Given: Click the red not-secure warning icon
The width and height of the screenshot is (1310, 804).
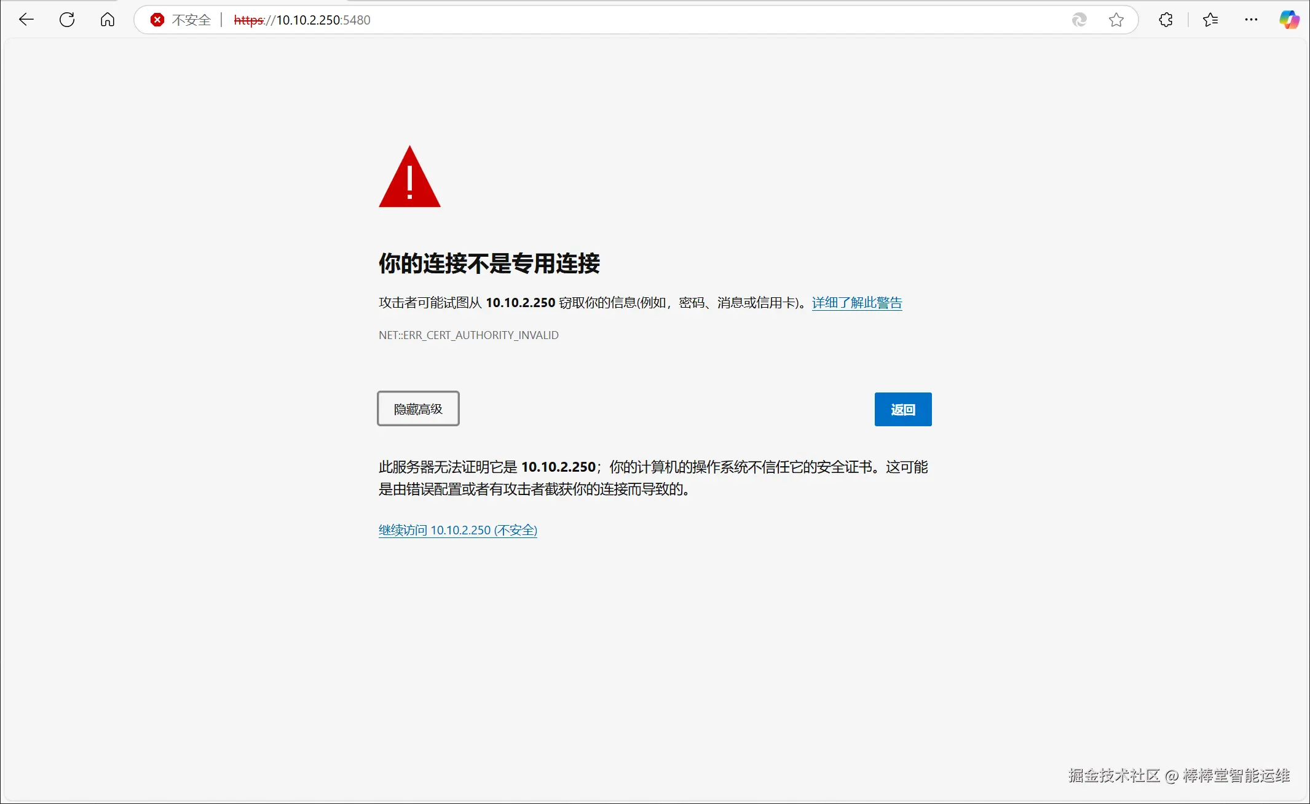Looking at the screenshot, I should [x=157, y=20].
